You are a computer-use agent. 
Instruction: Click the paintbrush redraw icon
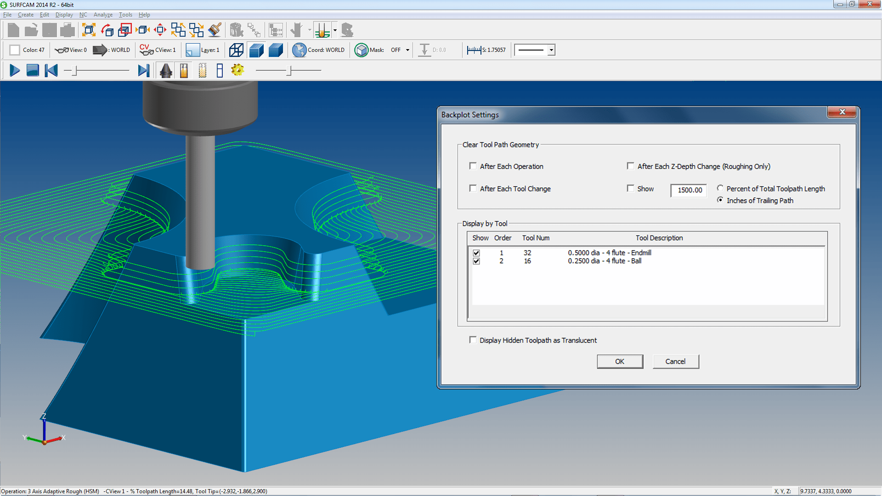pos(214,30)
